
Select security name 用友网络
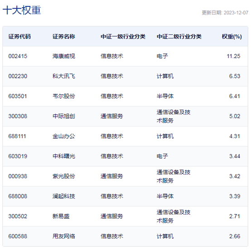(64, 237)
